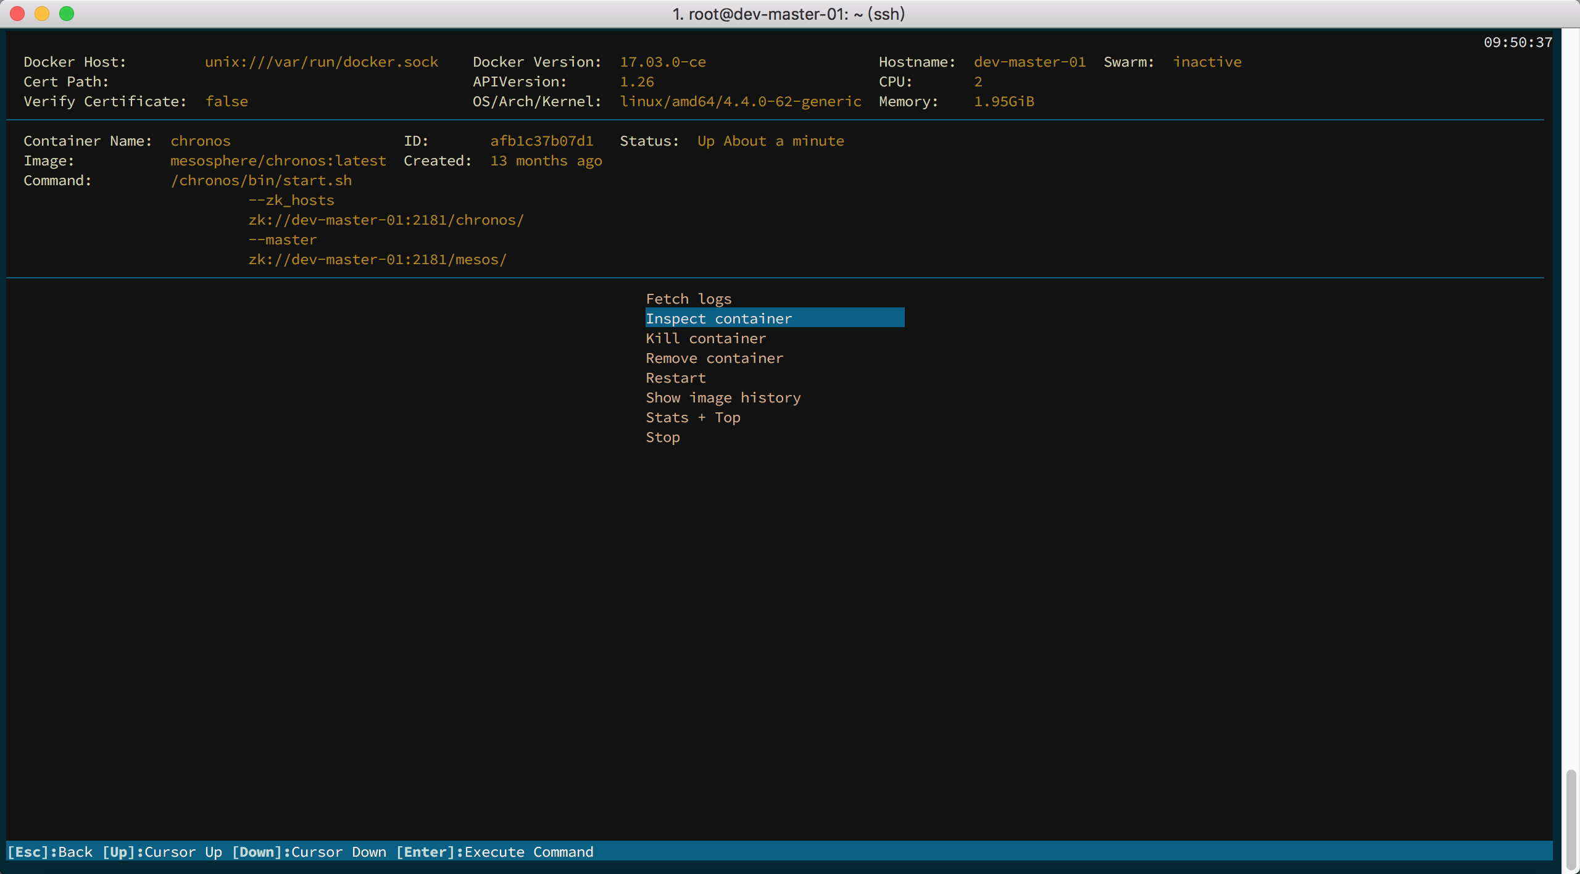Viewport: 1580px width, 874px height.
Task: Click the [Enter]:Execute Command footer hint
Action: coord(494,852)
